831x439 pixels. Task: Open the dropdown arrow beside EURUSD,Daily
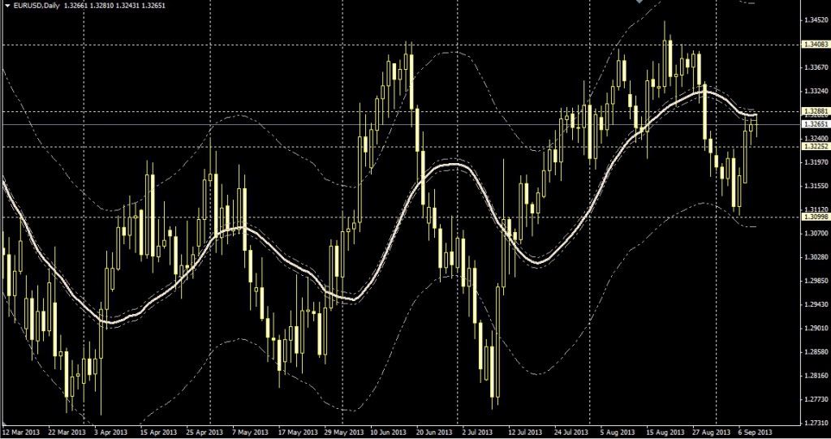click(7, 6)
